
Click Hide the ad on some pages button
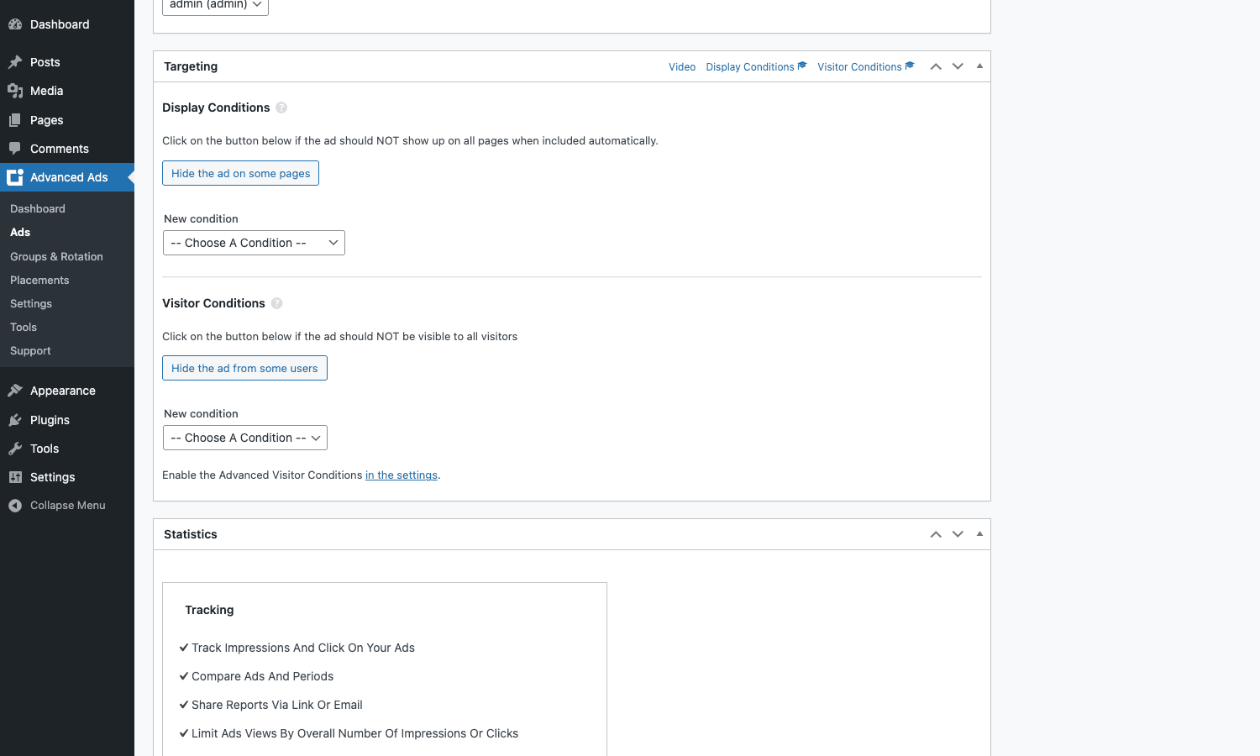click(240, 173)
